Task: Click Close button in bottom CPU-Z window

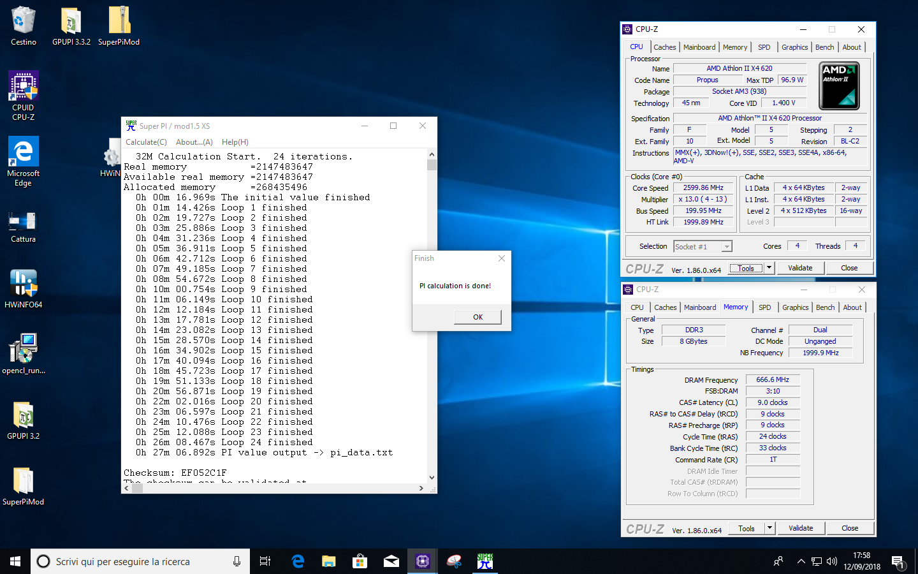Action: (850, 528)
